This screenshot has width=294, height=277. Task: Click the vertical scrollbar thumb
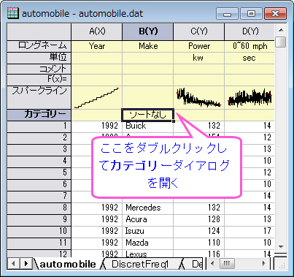(281, 42)
